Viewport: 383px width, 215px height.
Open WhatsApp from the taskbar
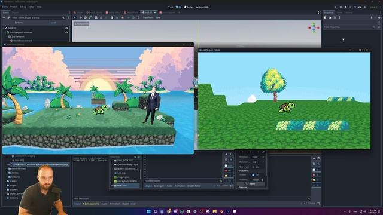click(x=182, y=211)
